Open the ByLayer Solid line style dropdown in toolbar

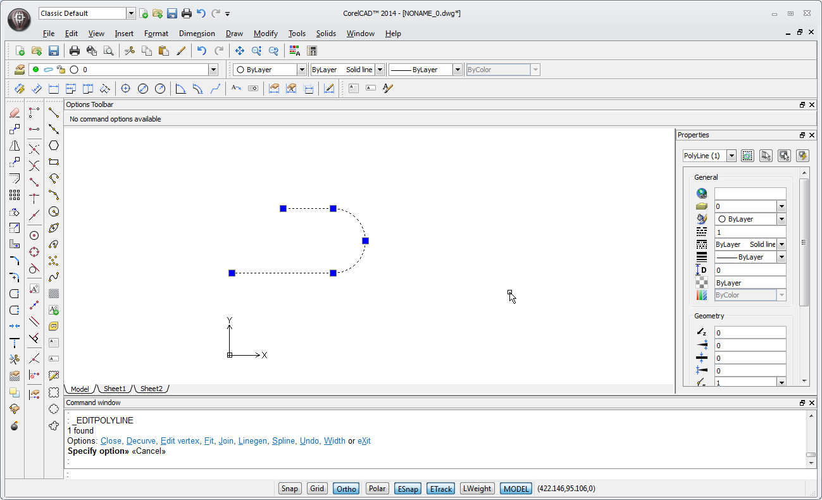click(380, 70)
